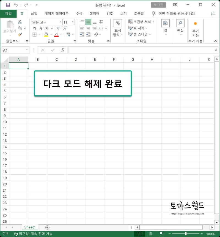This screenshot has height=237, width=220.
Task: Open the font size dropdown
Action: pos(72,22)
